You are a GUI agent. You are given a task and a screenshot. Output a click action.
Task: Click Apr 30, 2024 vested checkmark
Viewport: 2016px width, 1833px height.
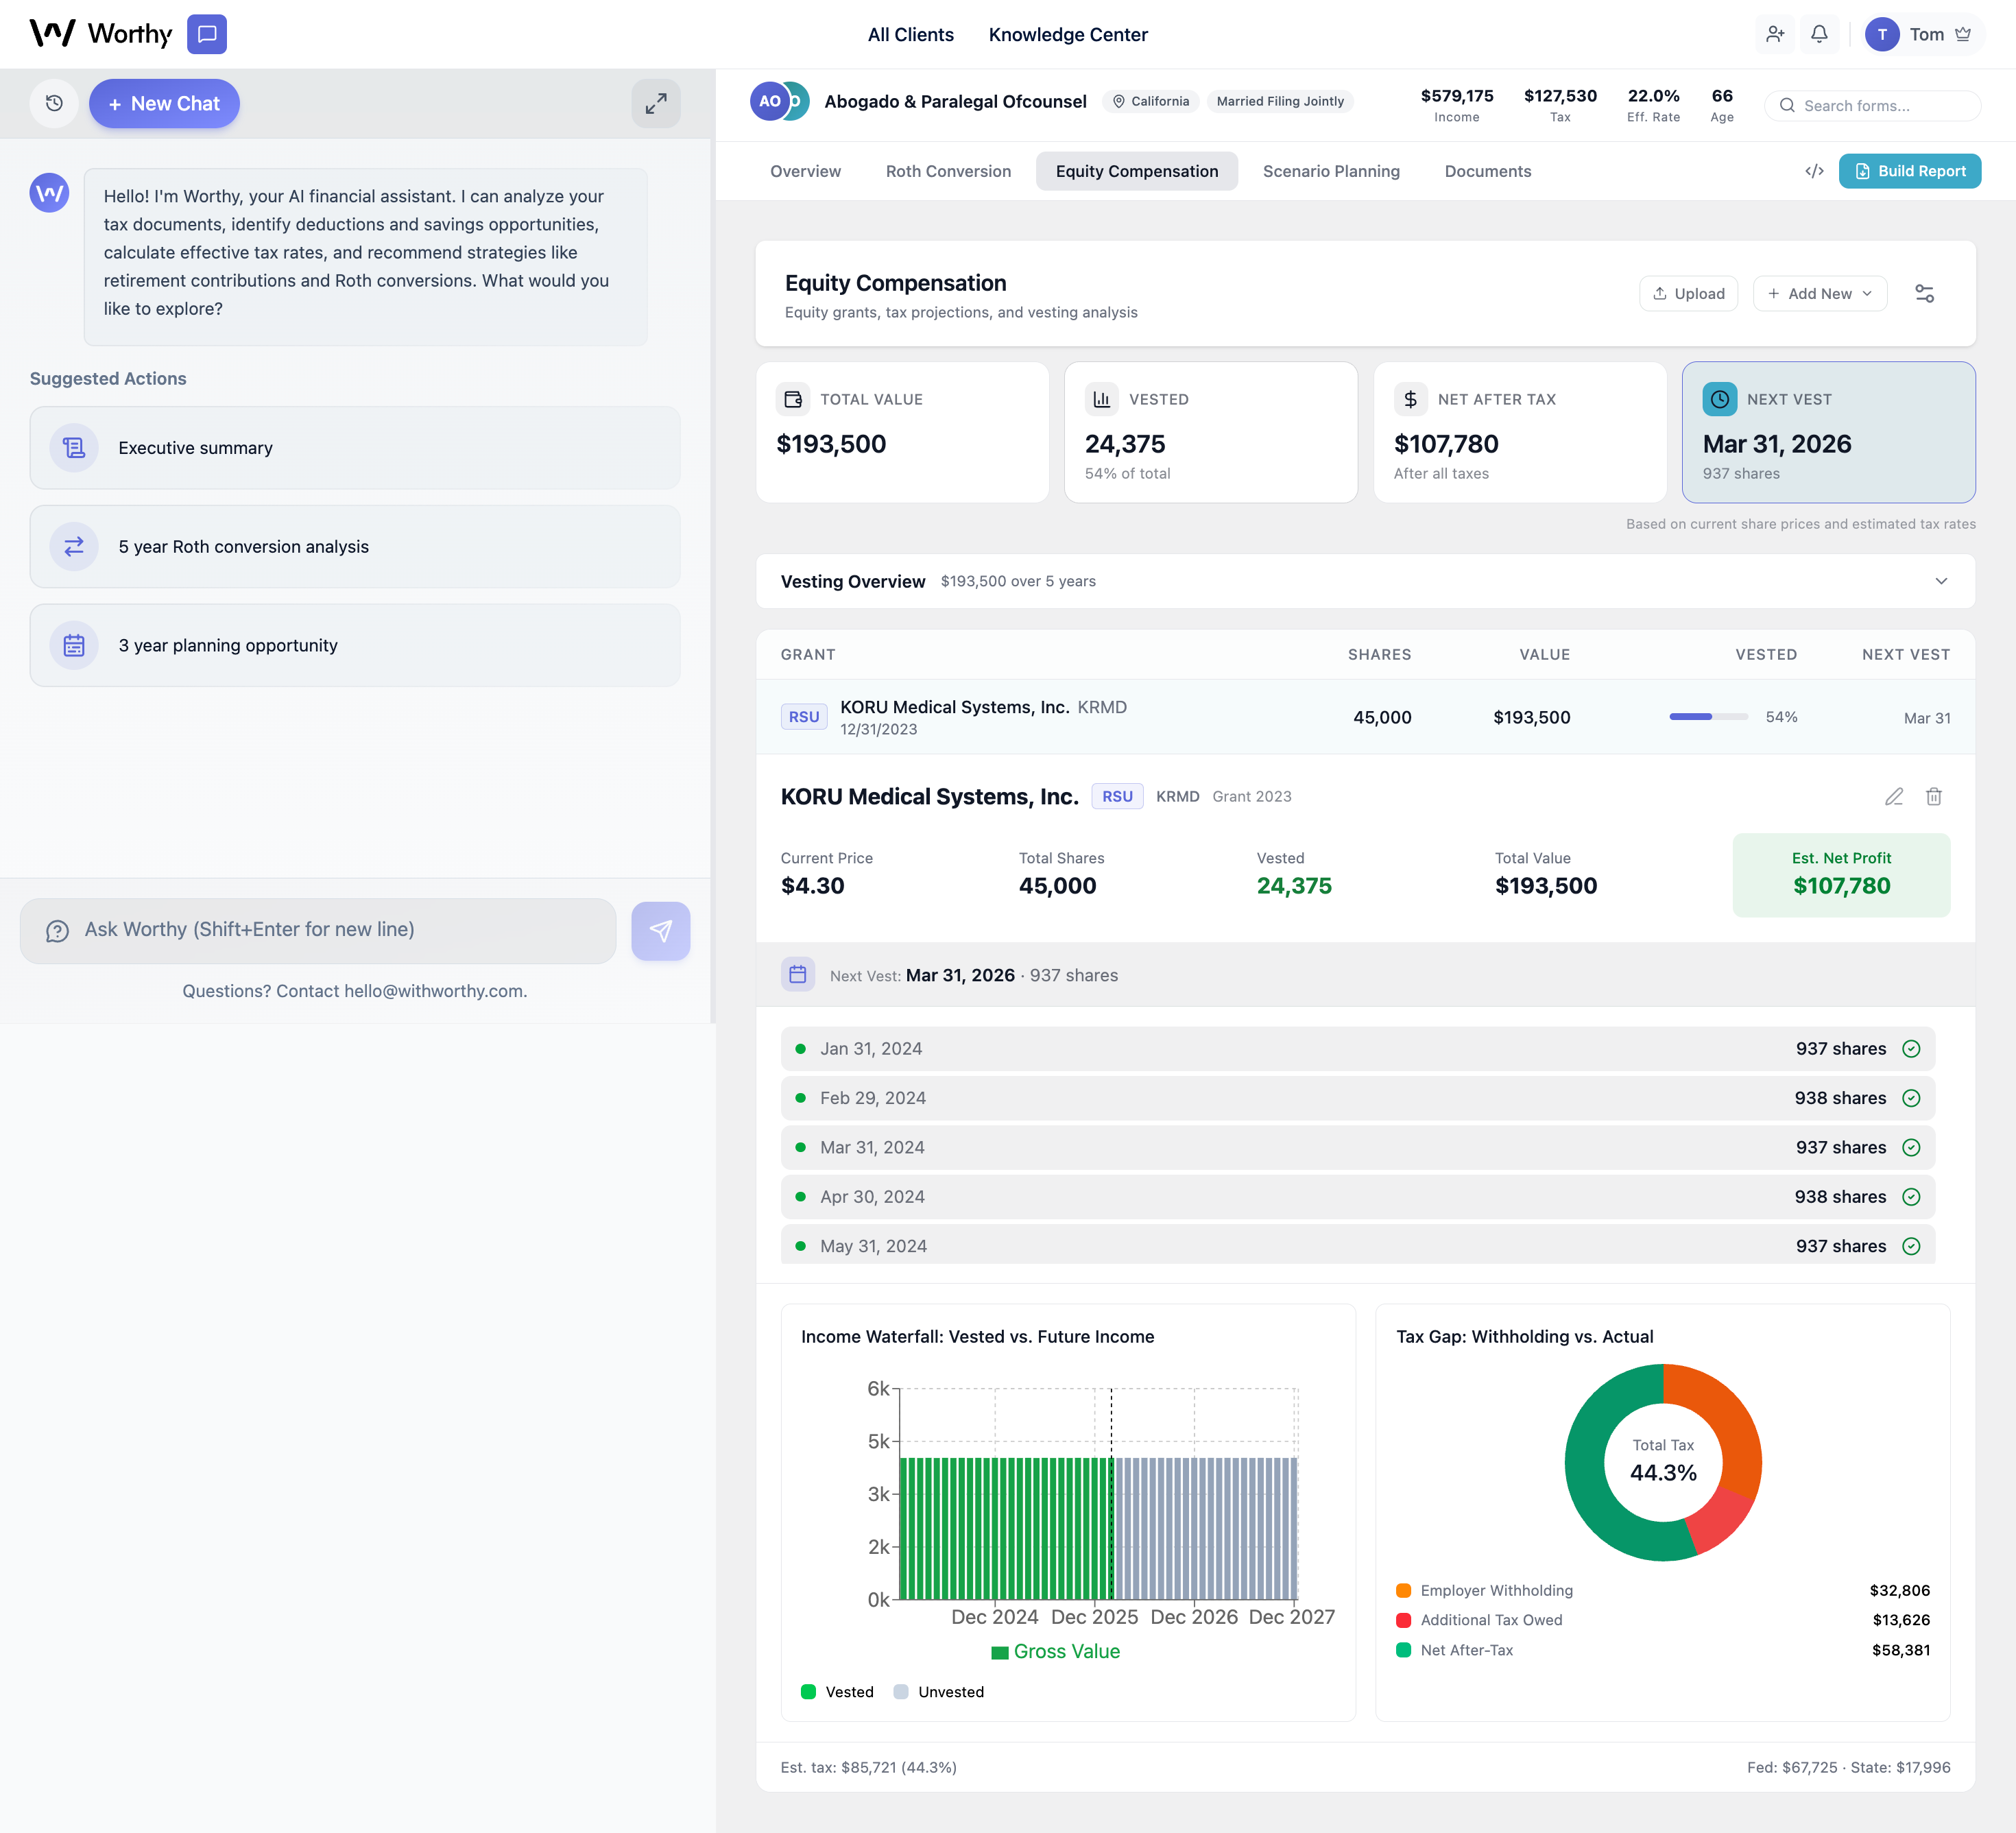pyautogui.click(x=1911, y=1197)
